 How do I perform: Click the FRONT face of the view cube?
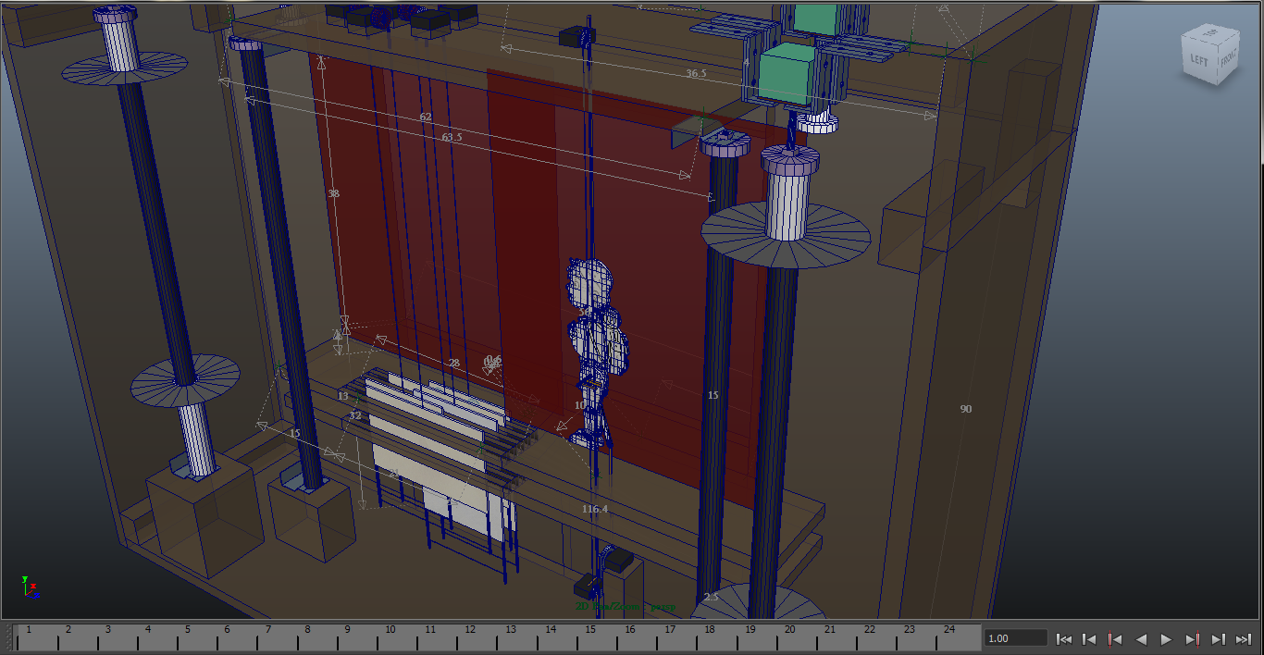click(1227, 61)
